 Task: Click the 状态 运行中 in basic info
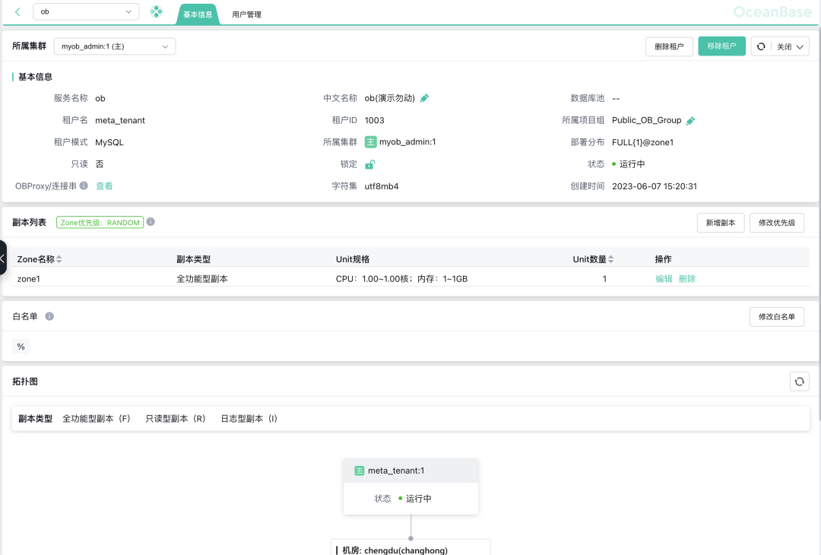click(x=629, y=164)
